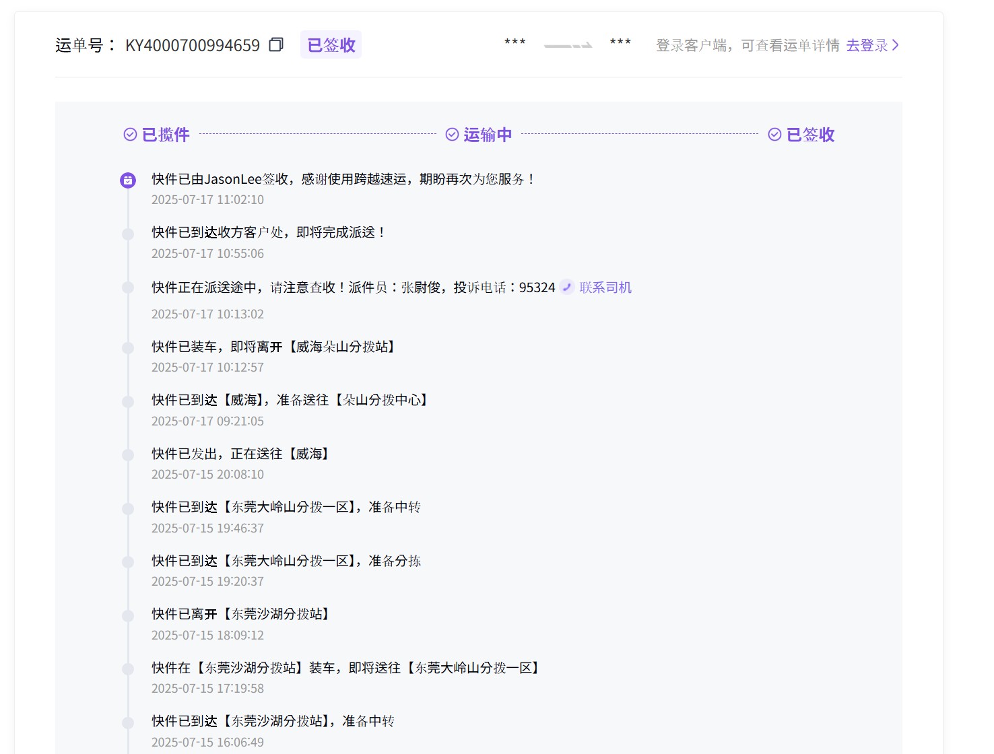Click timestamp 2025-07-15 17:19:58

click(x=207, y=689)
